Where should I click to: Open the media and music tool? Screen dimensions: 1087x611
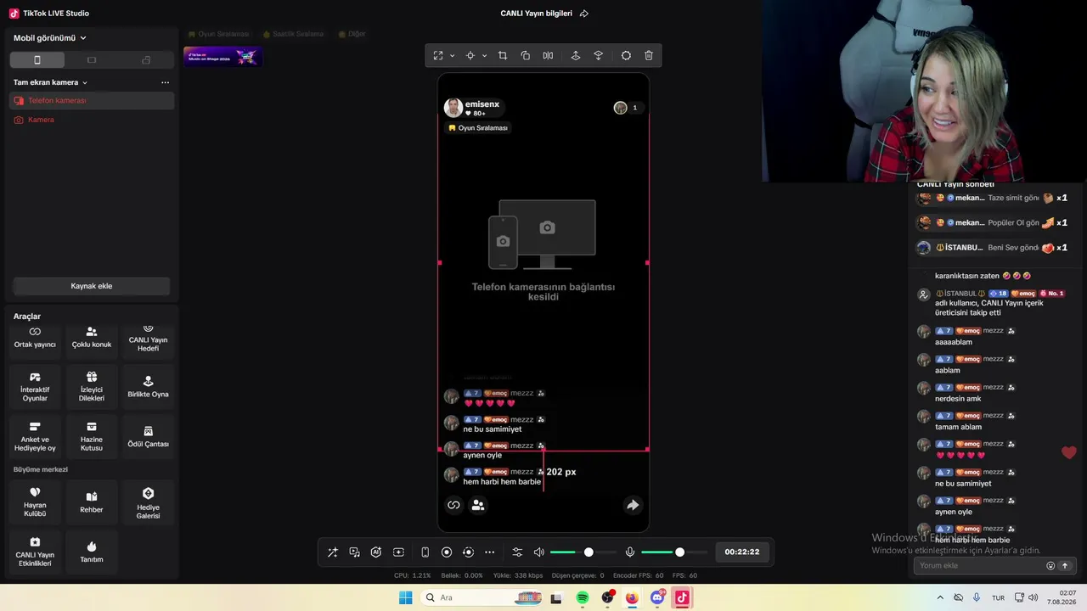(x=355, y=552)
